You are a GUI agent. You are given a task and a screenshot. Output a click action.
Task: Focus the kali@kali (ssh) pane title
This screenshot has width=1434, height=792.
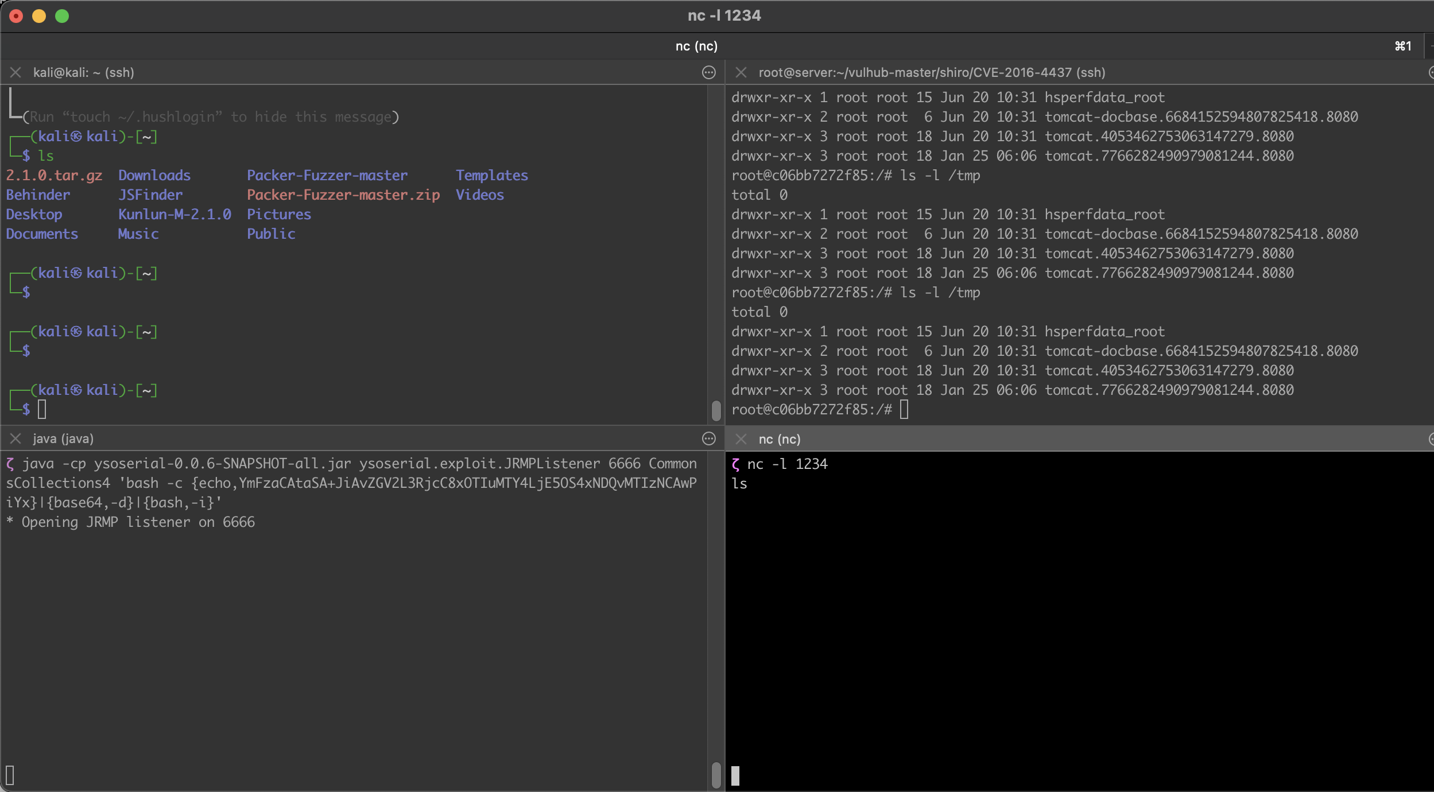pos(83,72)
